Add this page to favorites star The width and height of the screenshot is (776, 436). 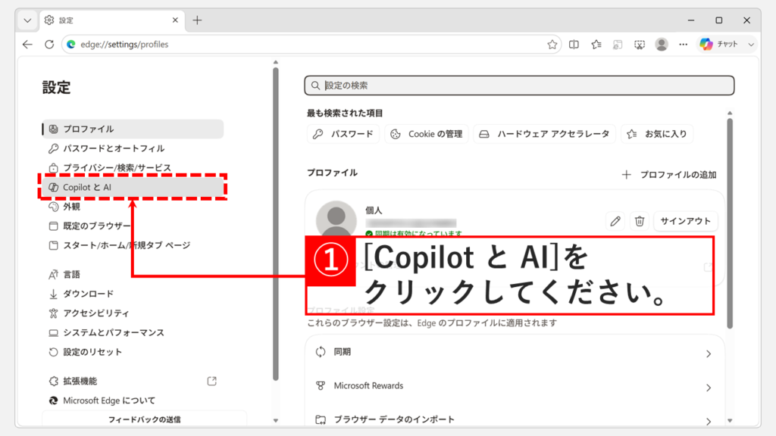[x=552, y=45]
